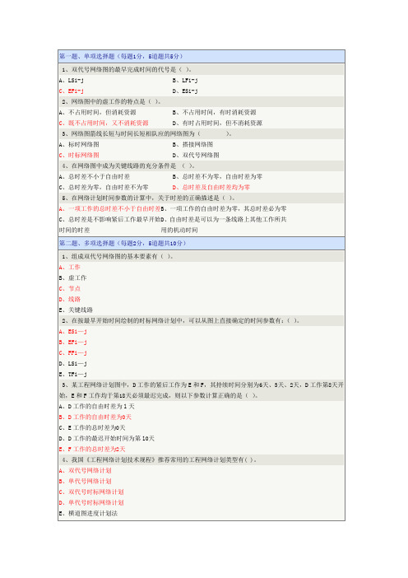Select red option 一项工作的总时差不小于自由时差
Screen dimensions: 408x578
tap(109, 208)
